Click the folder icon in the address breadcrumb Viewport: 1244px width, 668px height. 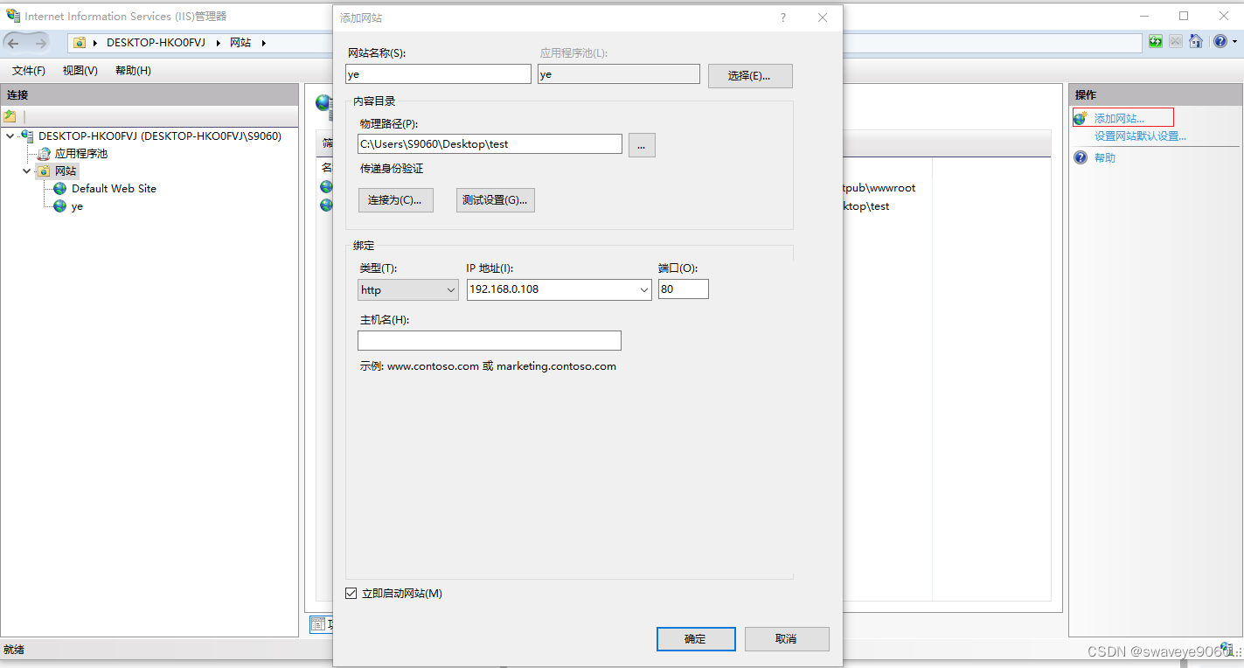tap(80, 42)
